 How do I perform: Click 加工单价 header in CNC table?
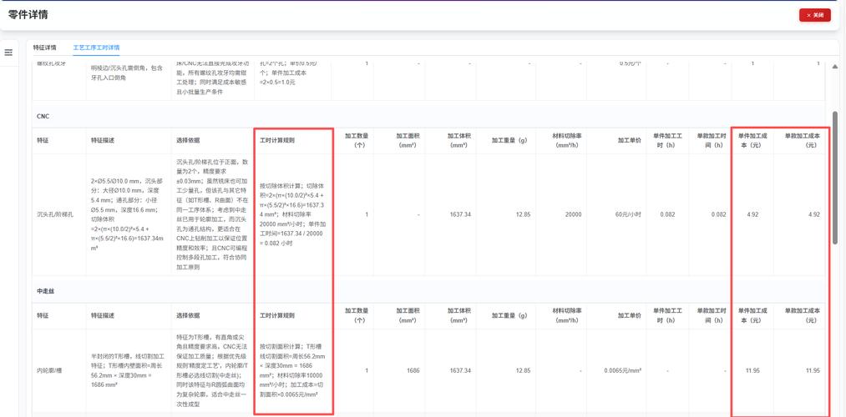pos(630,140)
